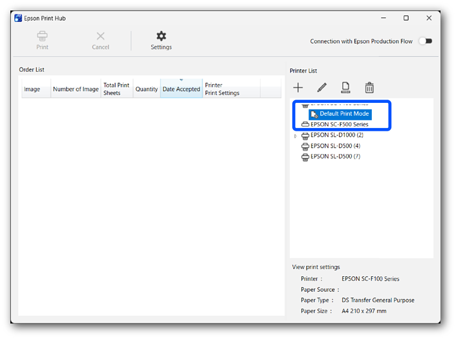Delete printer with the trash icon
Screen dimensions: 456x339
(369, 87)
